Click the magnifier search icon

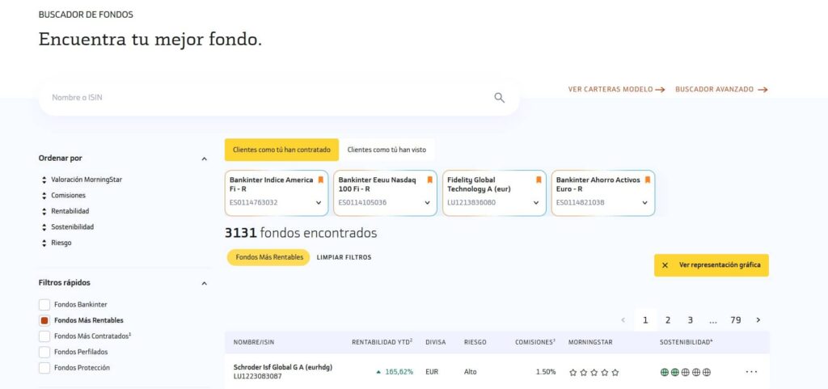[499, 98]
